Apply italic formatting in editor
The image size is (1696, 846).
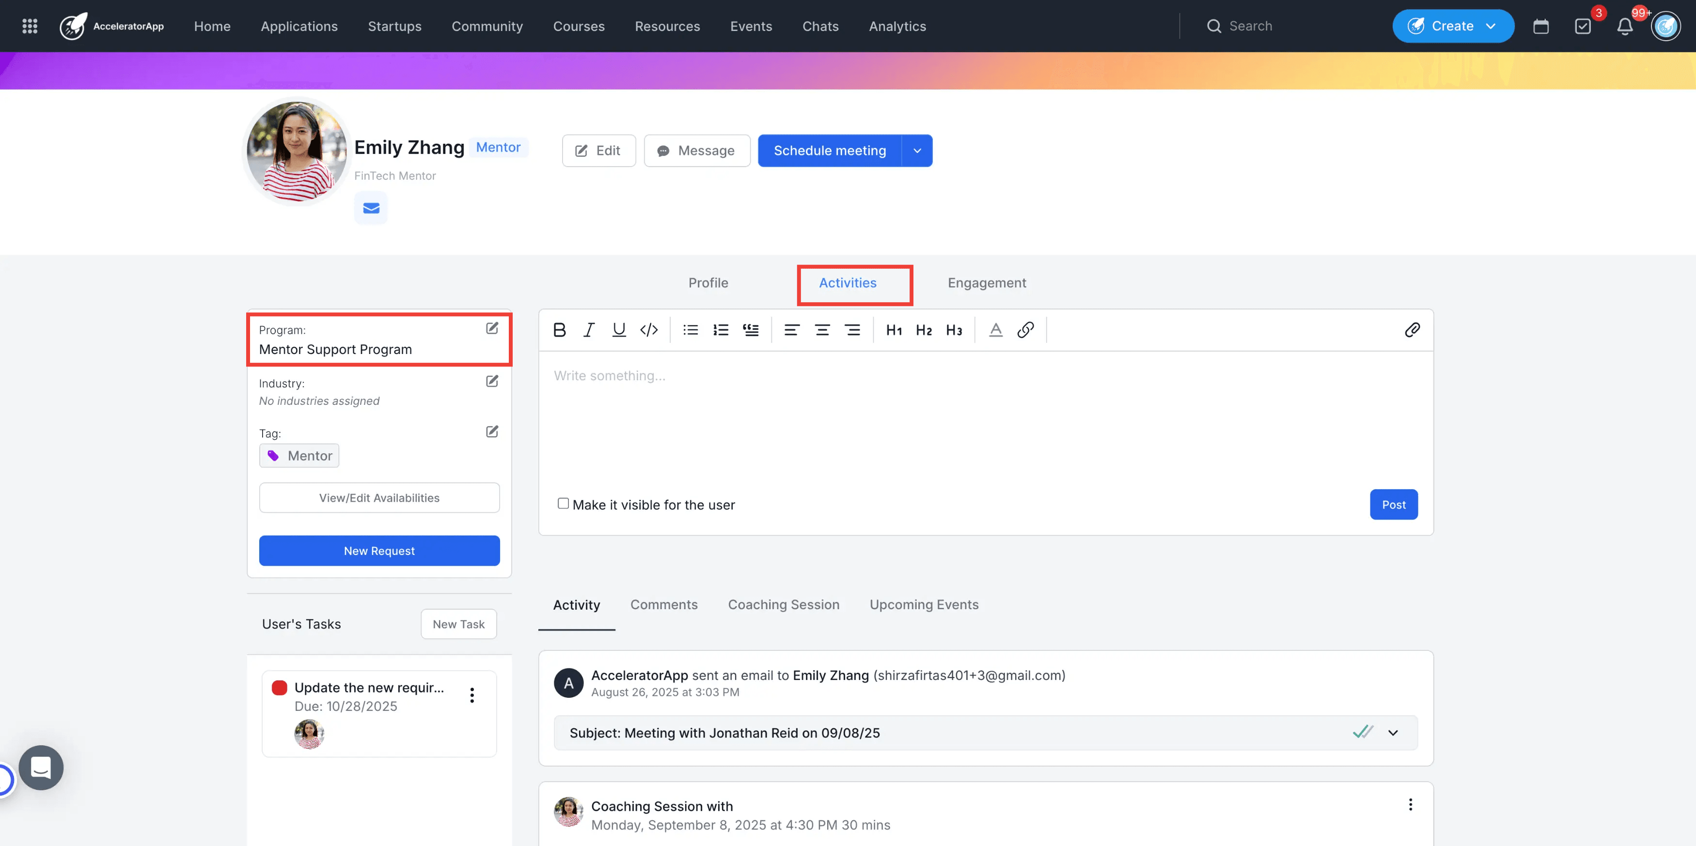589,330
